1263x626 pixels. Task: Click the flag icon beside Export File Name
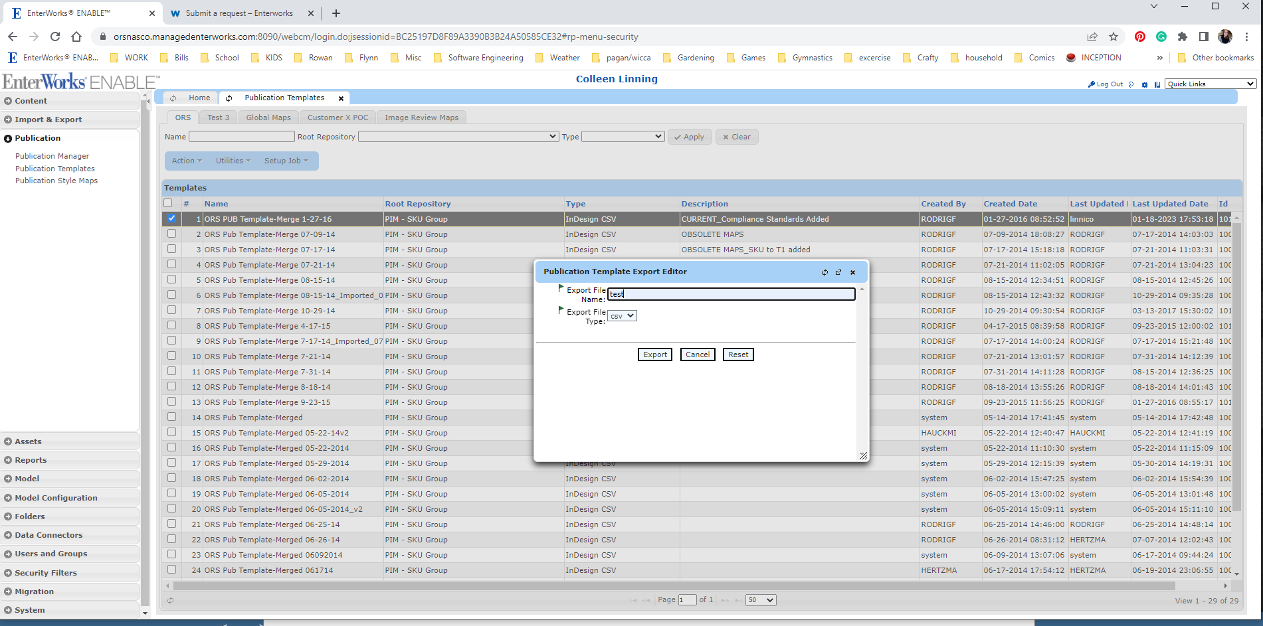pyautogui.click(x=559, y=288)
